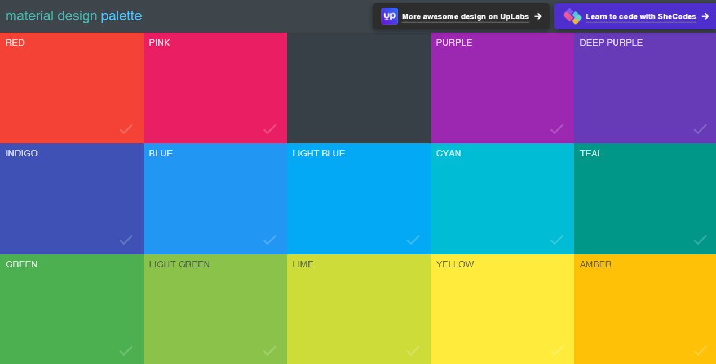
Task: Click the checkmark icon on Pink tile
Action: pos(269,129)
